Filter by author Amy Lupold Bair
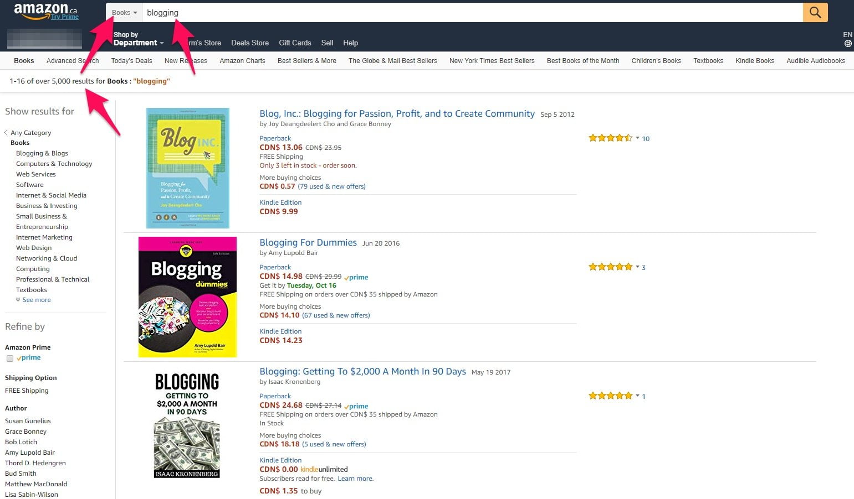This screenshot has width=854, height=499. tap(30, 453)
